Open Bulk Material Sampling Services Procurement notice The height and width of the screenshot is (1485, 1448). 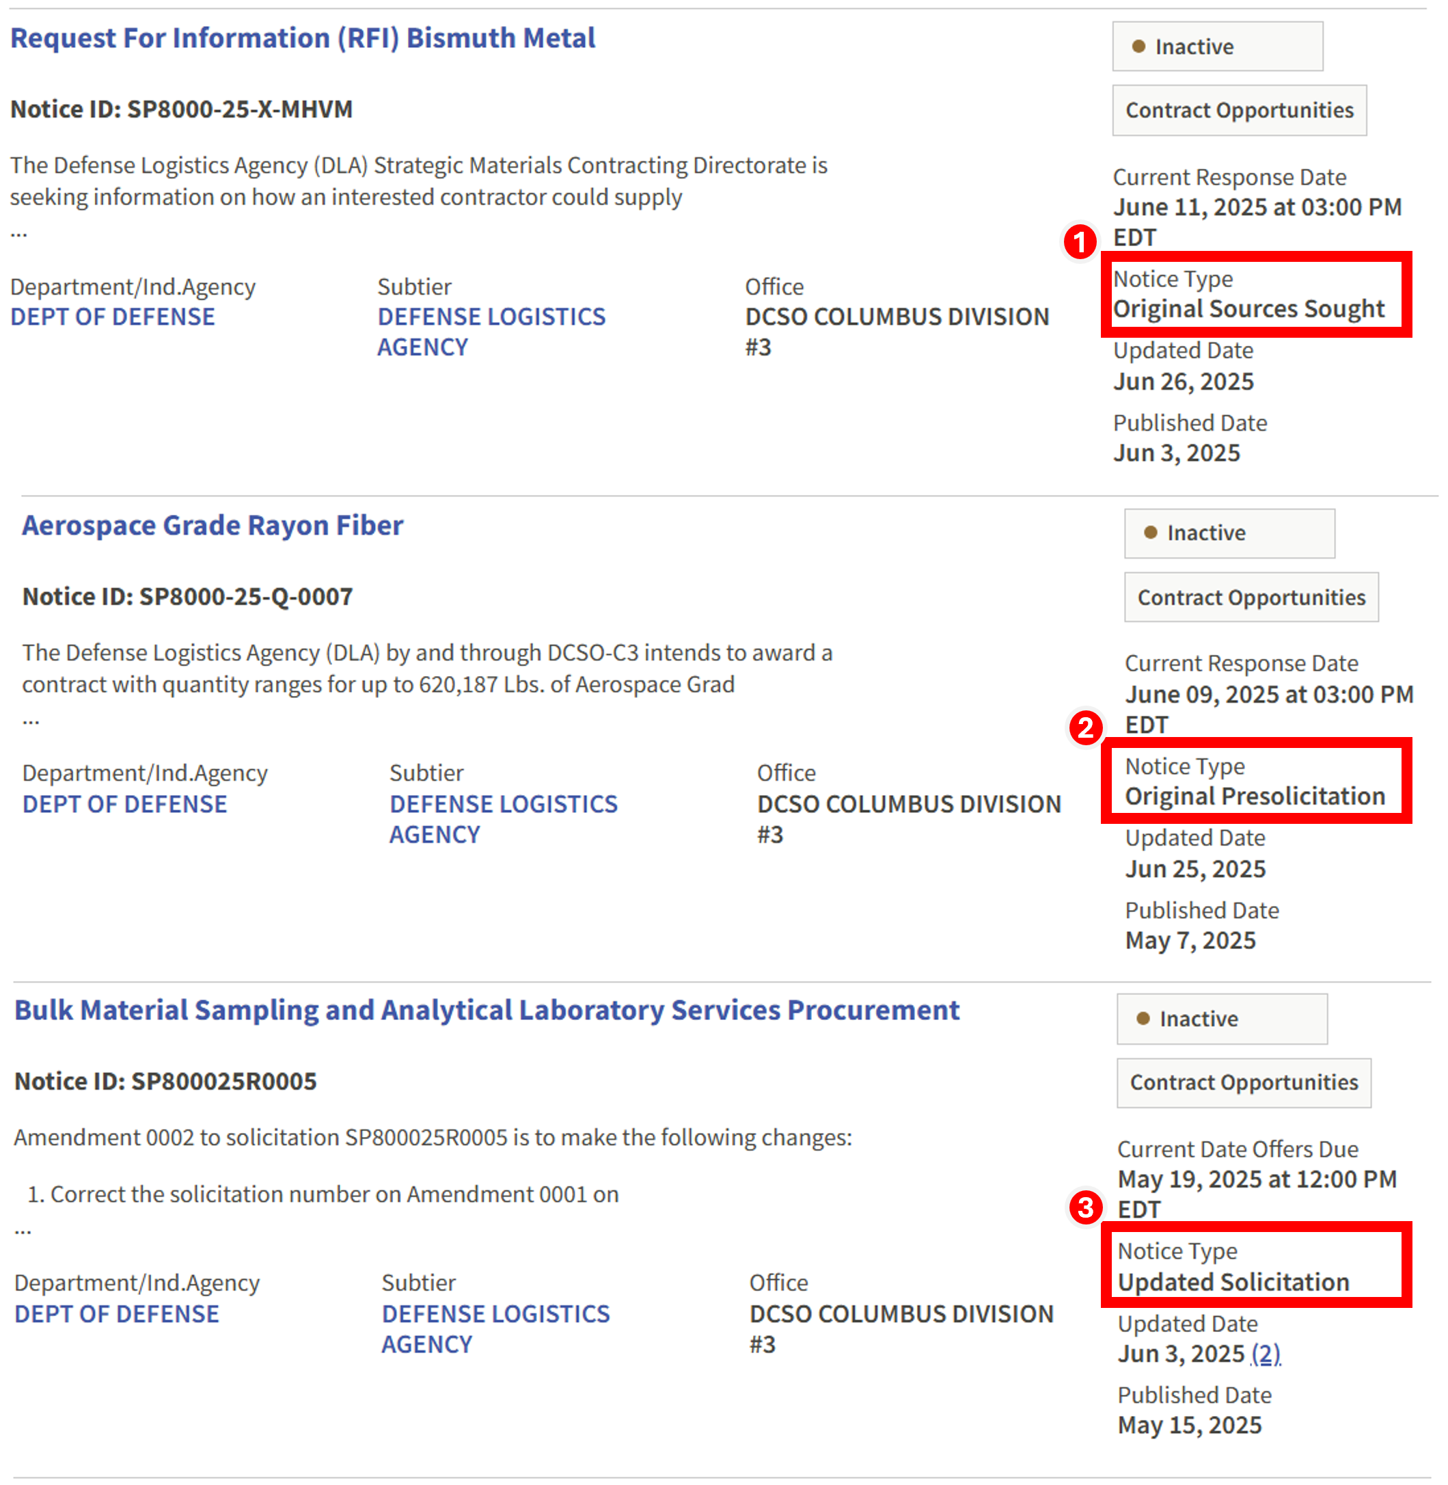[x=487, y=1011]
